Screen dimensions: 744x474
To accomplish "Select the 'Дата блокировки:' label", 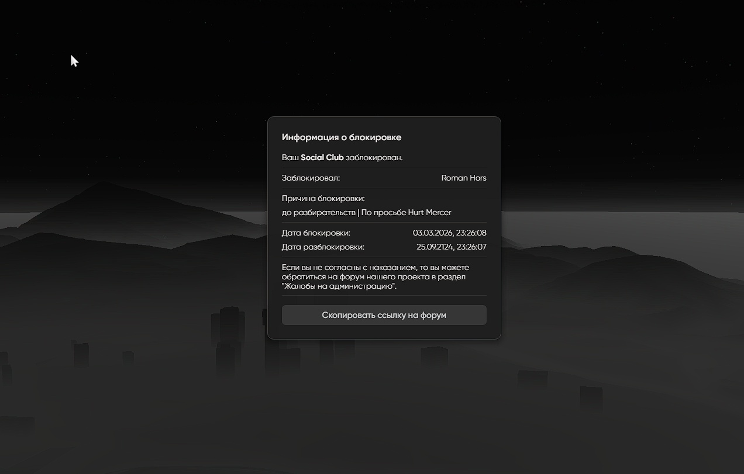I will point(316,233).
